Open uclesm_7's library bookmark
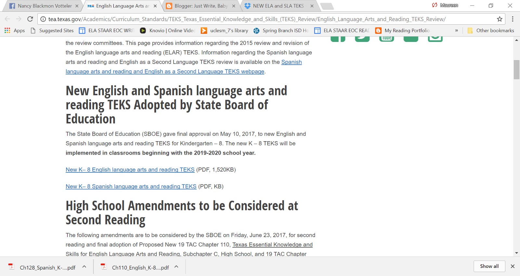520x276 pixels. coord(225,31)
